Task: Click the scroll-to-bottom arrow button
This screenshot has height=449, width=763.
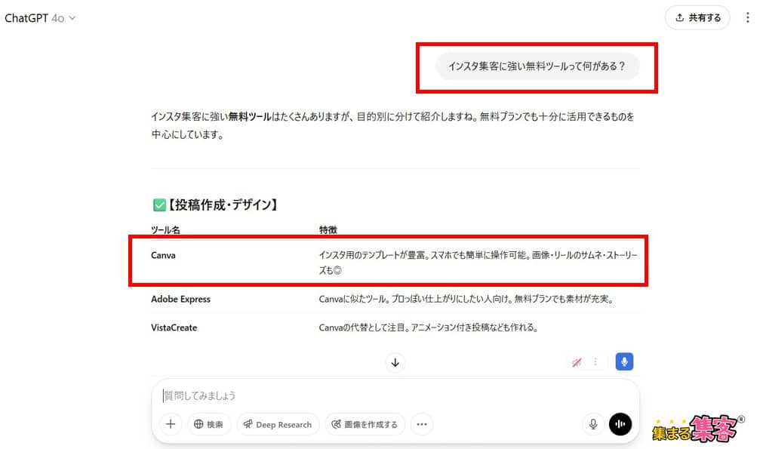Action: pyautogui.click(x=395, y=362)
